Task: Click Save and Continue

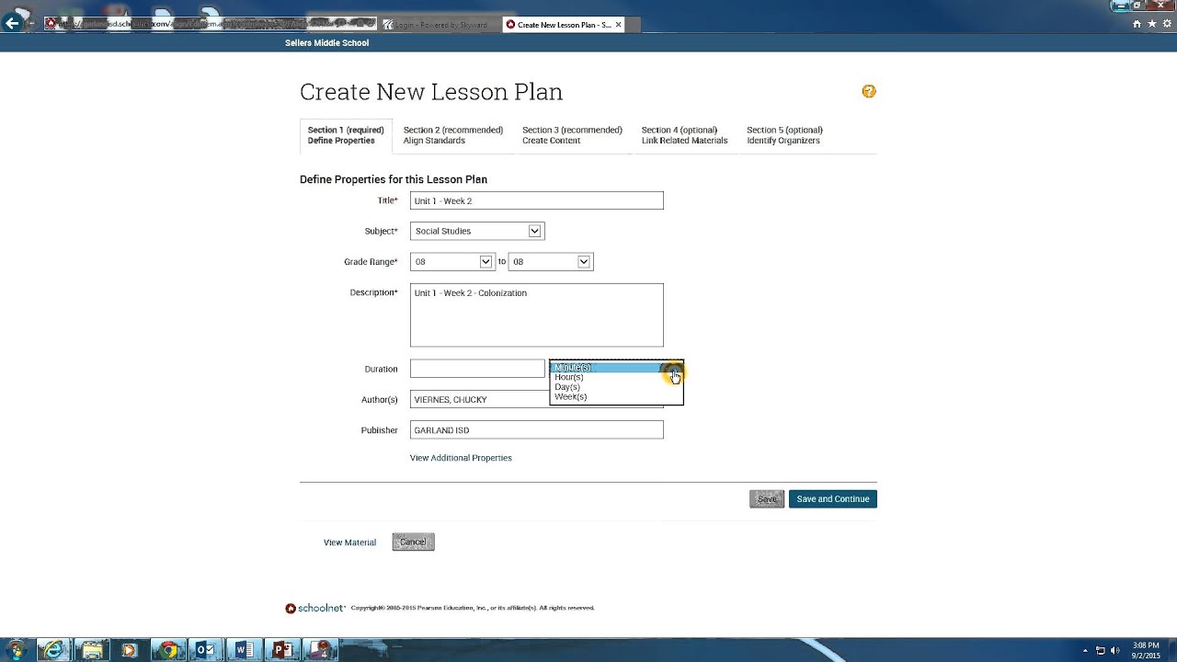Action: click(833, 499)
